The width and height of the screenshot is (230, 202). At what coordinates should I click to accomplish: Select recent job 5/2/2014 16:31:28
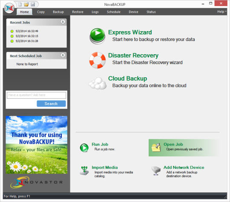pyautogui.click(x=27, y=41)
